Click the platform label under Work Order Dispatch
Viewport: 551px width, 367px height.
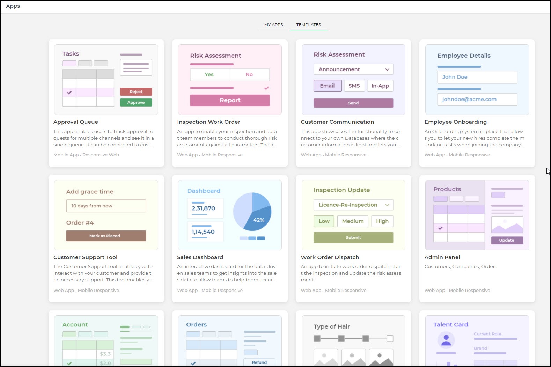point(333,290)
